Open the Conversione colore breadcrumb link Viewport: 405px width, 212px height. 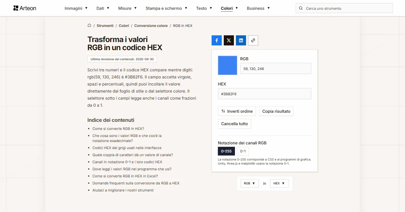[151, 26]
